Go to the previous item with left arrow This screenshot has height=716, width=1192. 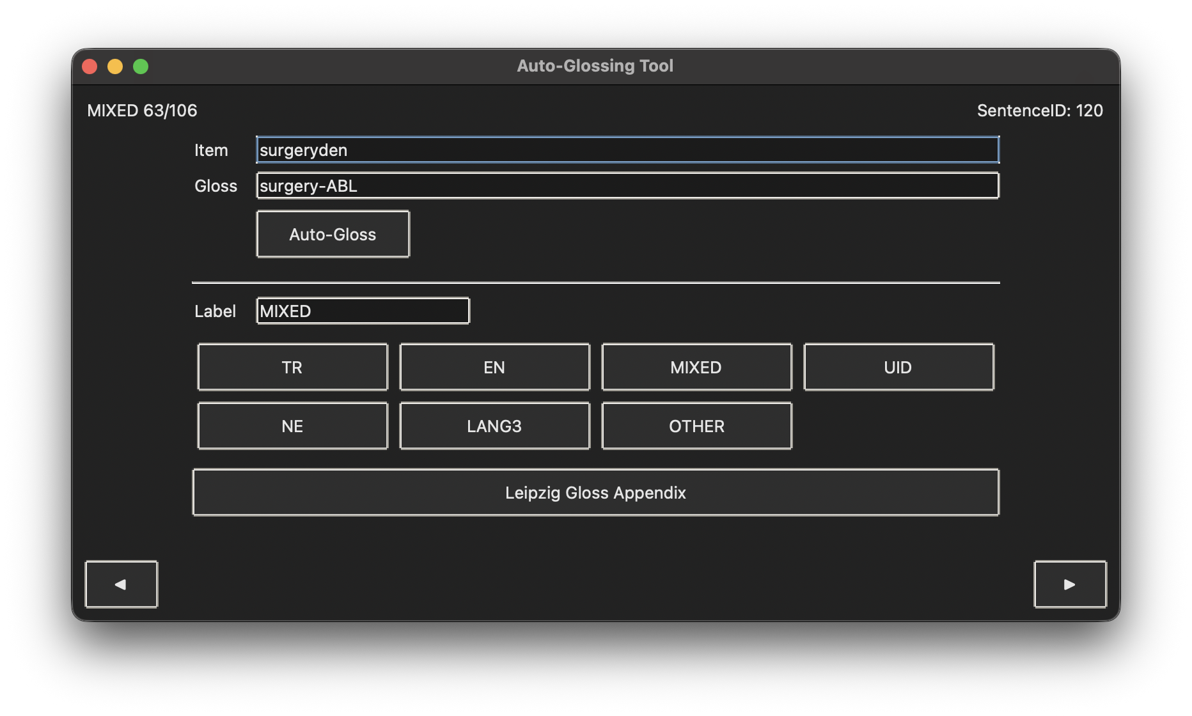121,584
